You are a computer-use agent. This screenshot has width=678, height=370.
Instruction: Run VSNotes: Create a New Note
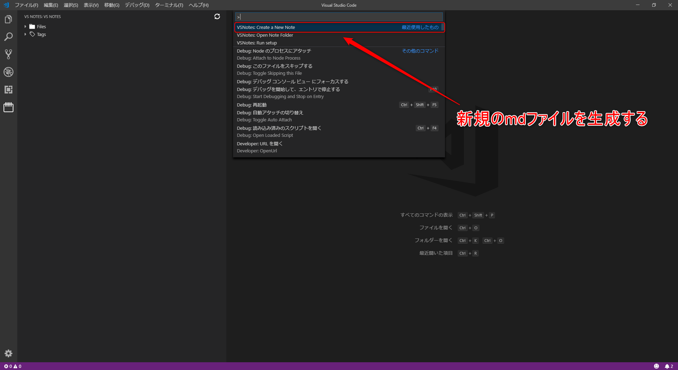pos(339,27)
